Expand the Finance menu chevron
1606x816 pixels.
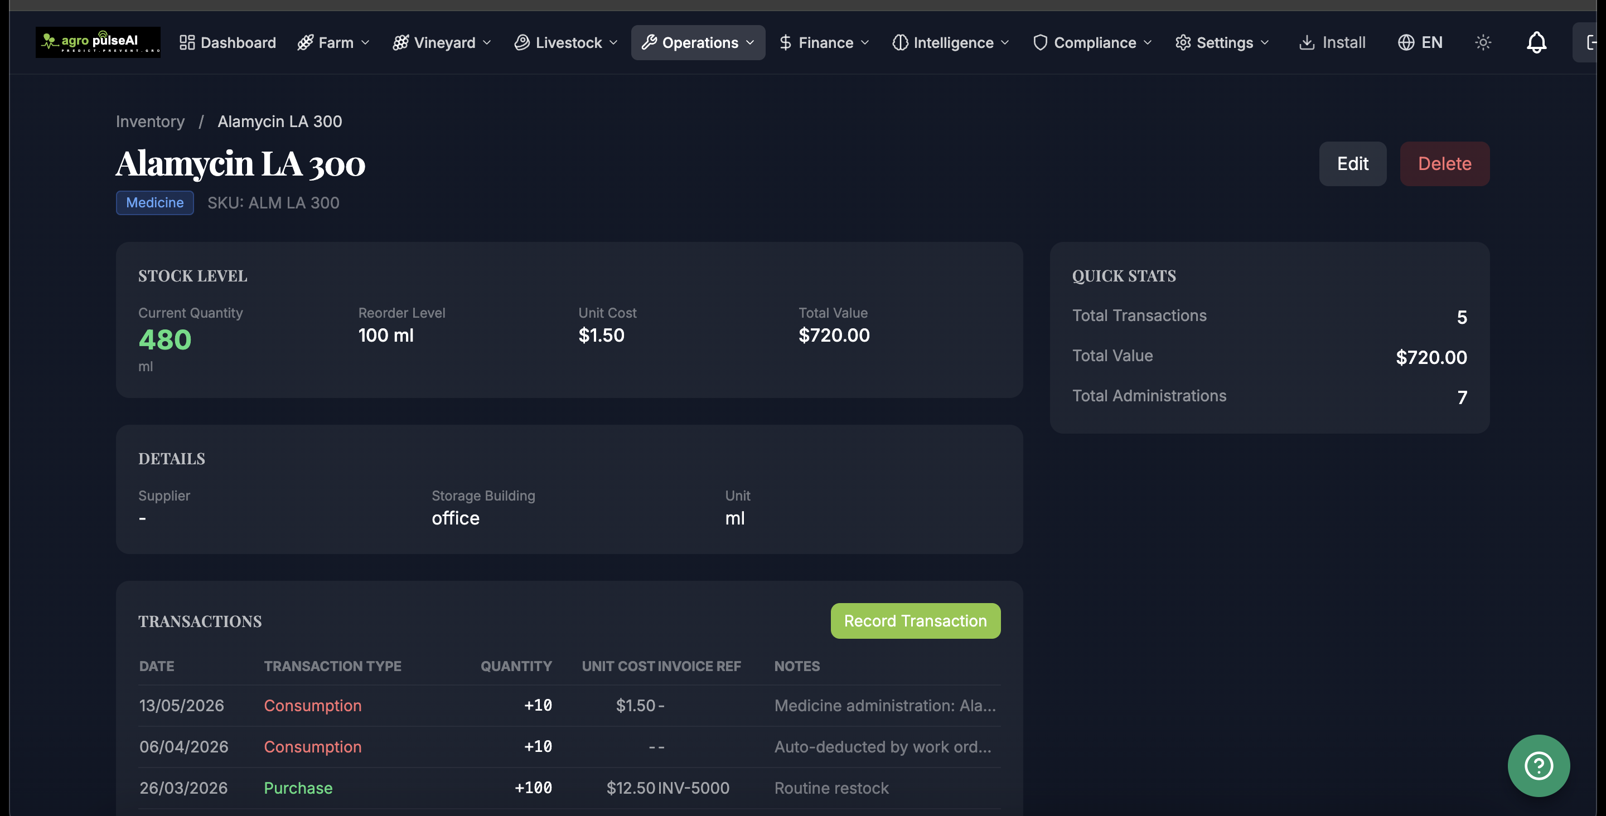click(x=865, y=42)
